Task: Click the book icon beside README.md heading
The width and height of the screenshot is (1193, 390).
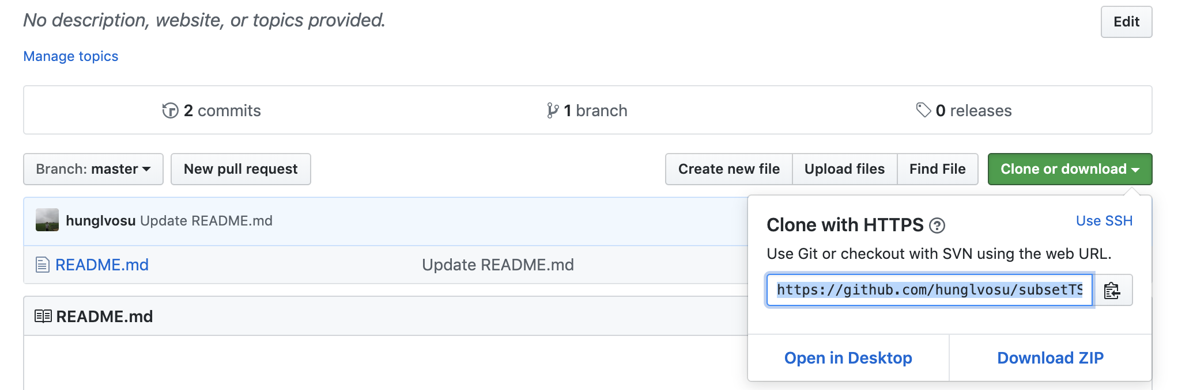Action: 43,316
